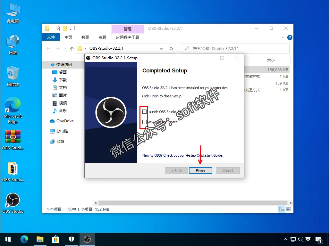Viewport: 329px width, 246px height.
Task: Switch to details view layout icon
Action: (x=282, y=209)
